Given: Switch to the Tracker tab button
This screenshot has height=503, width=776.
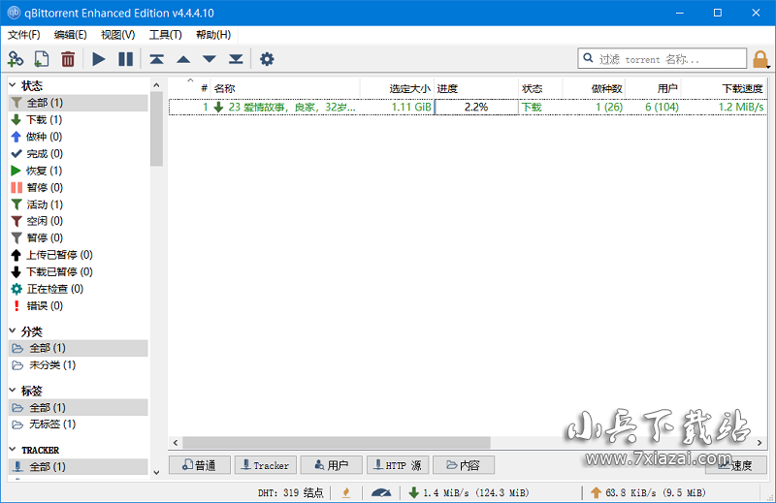Looking at the screenshot, I should pos(263,465).
